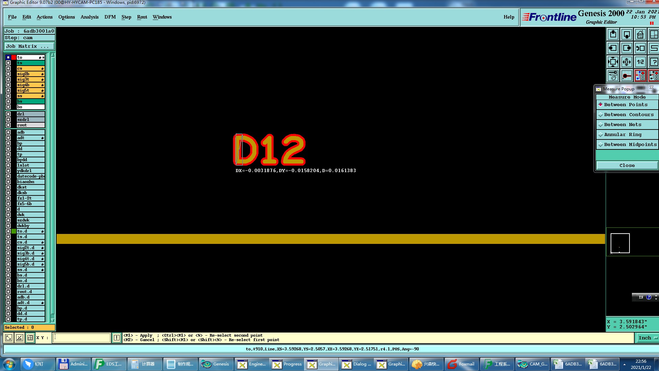The image size is (659, 371).
Task: Click the Job Matrix button
Action: tap(29, 46)
